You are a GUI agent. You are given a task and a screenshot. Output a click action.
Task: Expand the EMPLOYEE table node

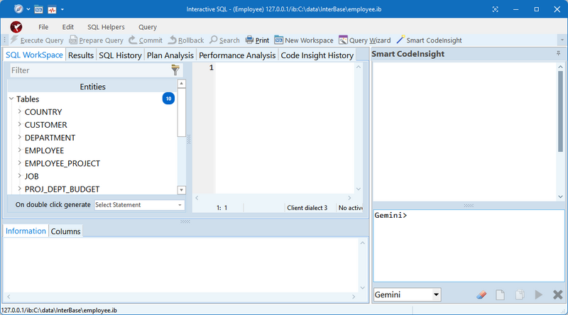pos(20,150)
